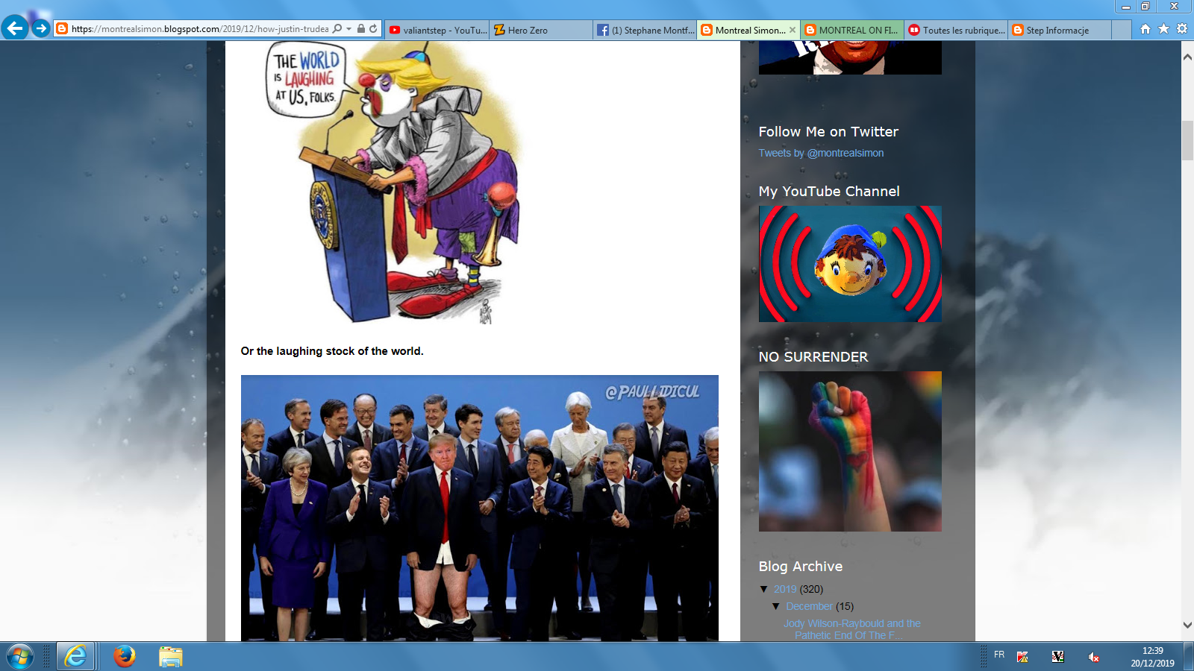This screenshot has width=1194, height=671.
Task: Refresh the page with the reload icon
Action: click(x=373, y=29)
